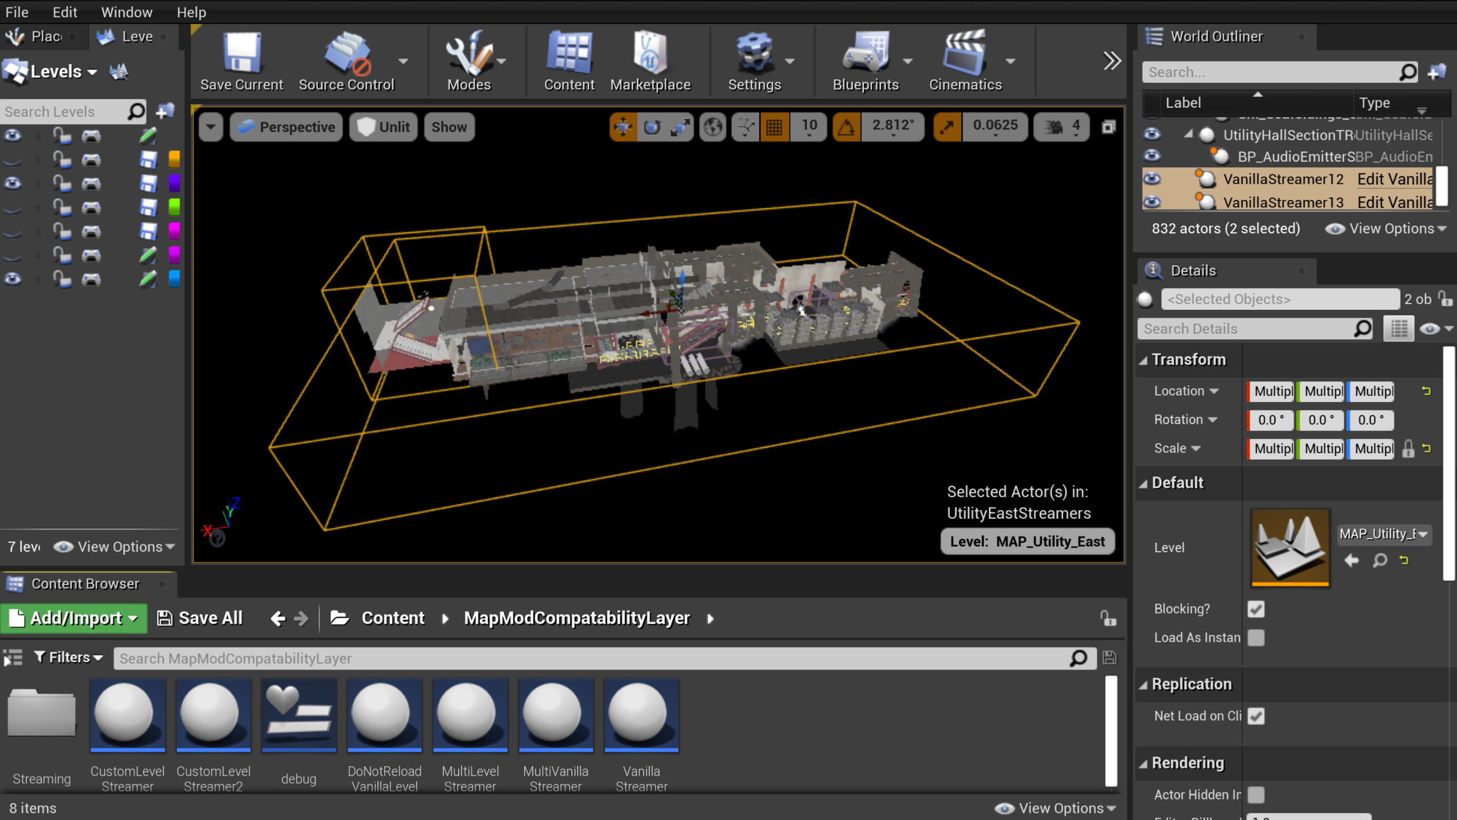This screenshot has height=820, width=1457.
Task: Switch to the Content Browser tab
Action: 85,583
